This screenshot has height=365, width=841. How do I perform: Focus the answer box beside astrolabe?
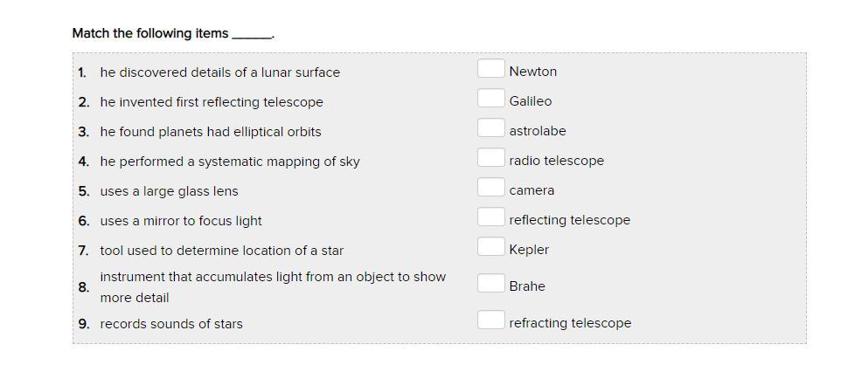490,128
